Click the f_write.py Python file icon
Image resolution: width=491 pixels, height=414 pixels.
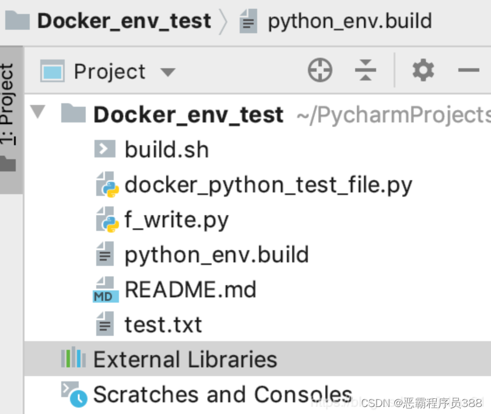pos(107,220)
